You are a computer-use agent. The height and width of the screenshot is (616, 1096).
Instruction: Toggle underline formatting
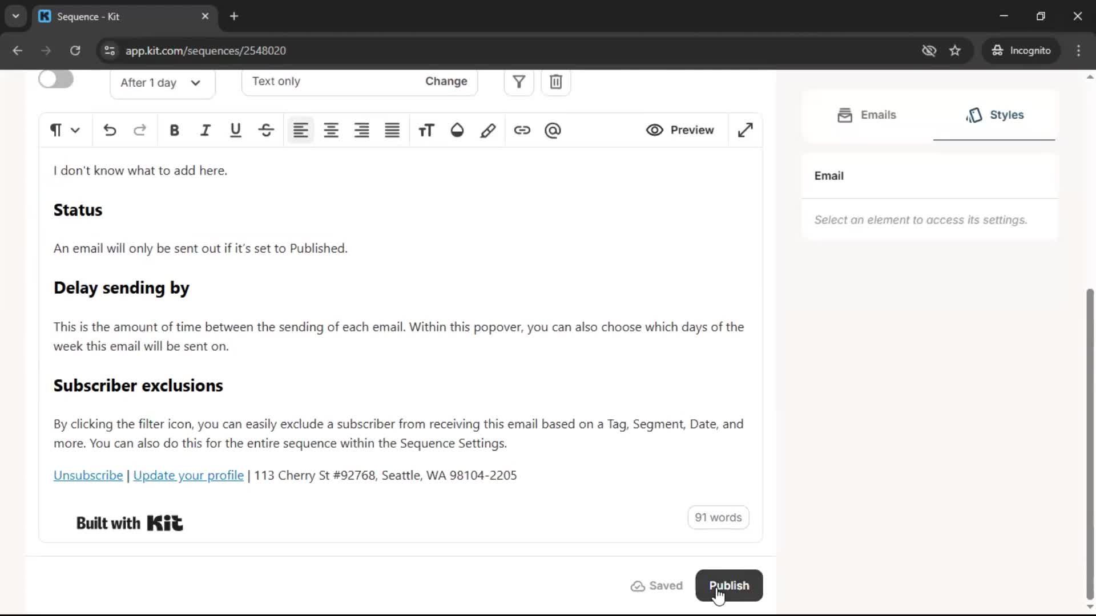point(235,130)
